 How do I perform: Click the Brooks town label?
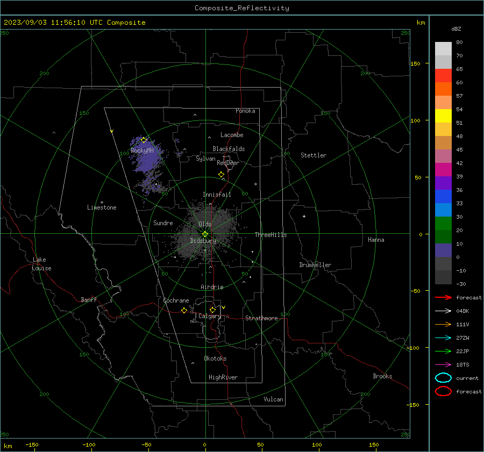(x=382, y=376)
